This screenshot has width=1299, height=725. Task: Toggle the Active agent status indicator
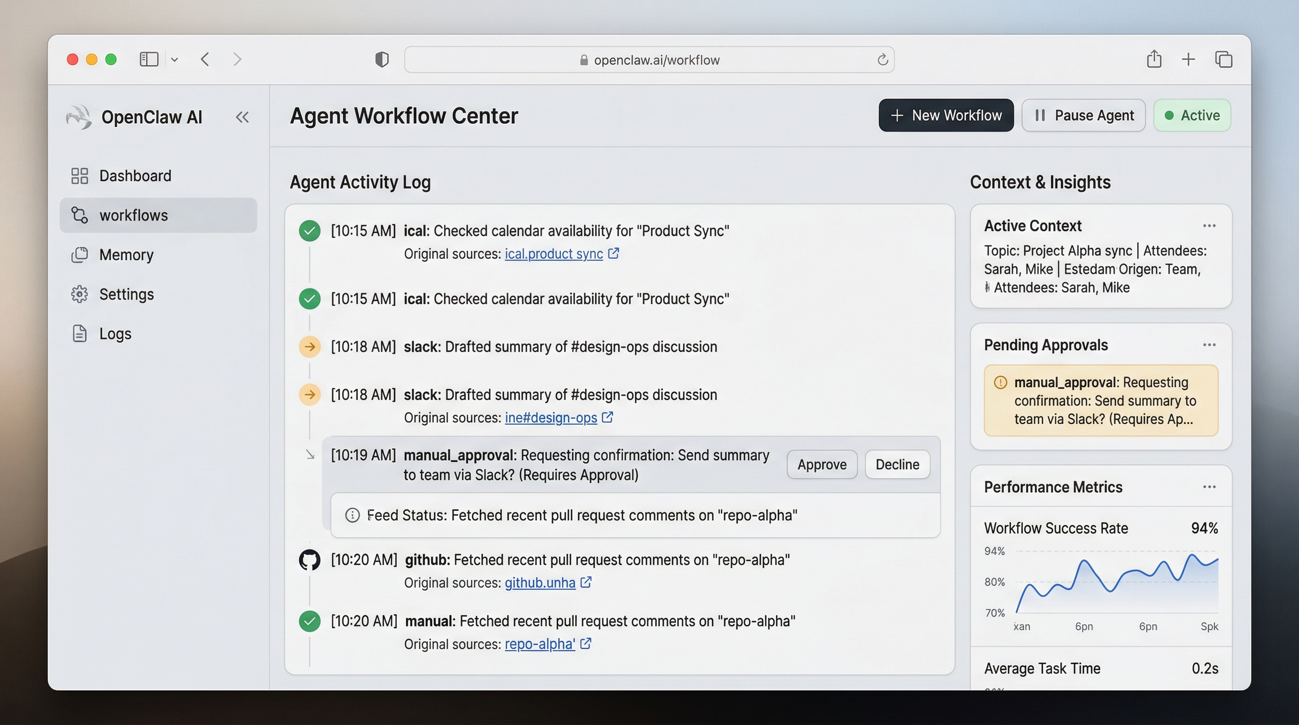[1192, 115]
